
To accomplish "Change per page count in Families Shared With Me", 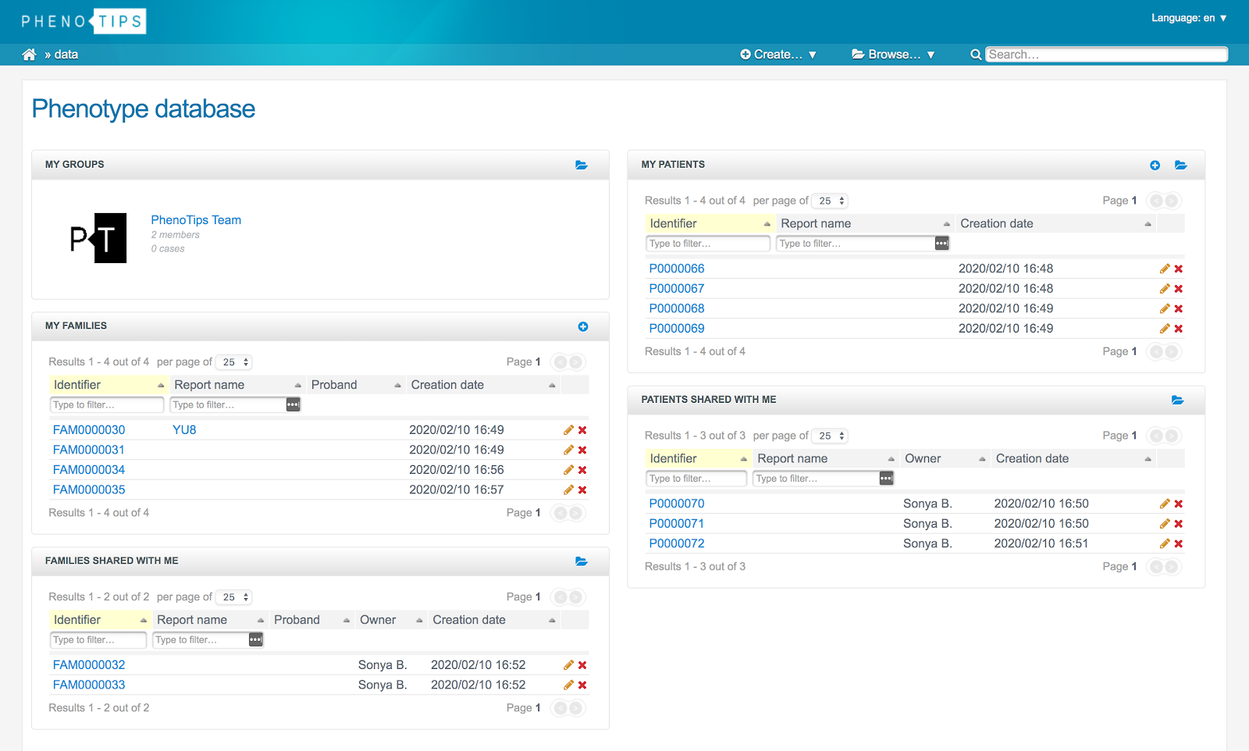I will point(234,597).
